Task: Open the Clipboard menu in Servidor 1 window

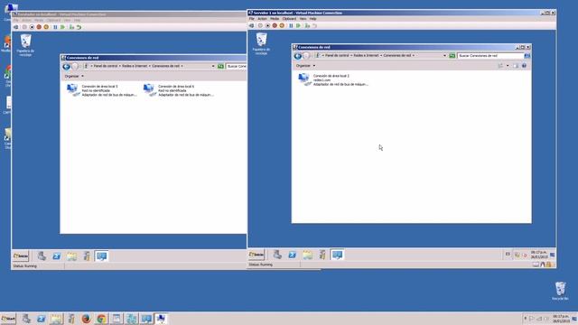Action: [x=289, y=18]
